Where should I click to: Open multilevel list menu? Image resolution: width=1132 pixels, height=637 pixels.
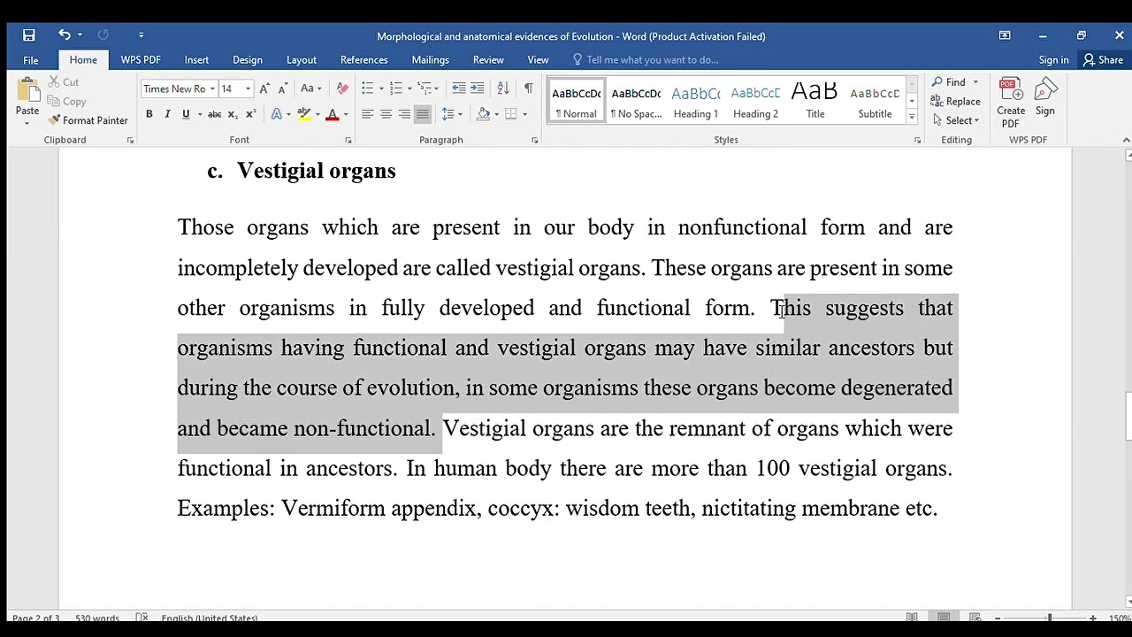(x=425, y=88)
